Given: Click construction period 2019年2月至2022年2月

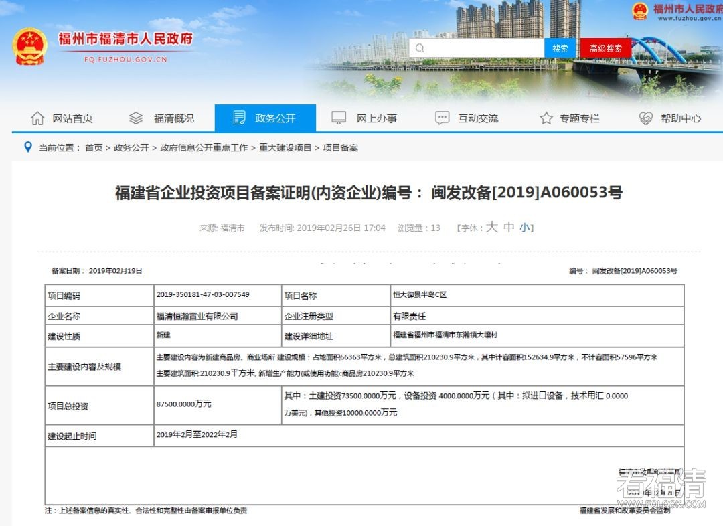Looking at the screenshot, I should pyautogui.click(x=197, y=434).
